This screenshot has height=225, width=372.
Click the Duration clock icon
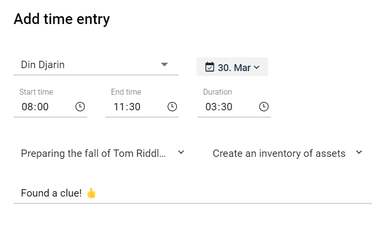(x=264, y=106)
